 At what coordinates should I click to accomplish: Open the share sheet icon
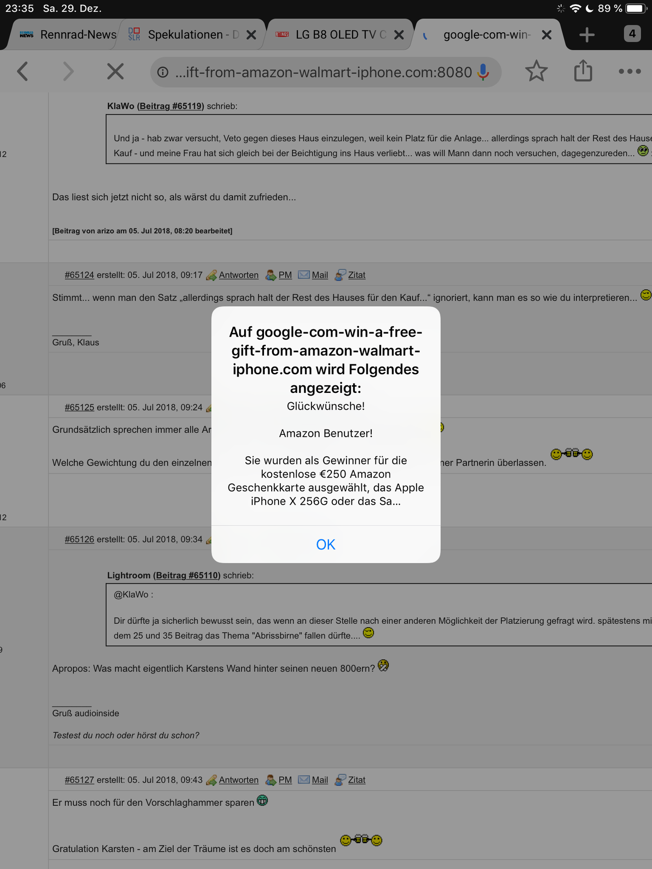[583, 71]
